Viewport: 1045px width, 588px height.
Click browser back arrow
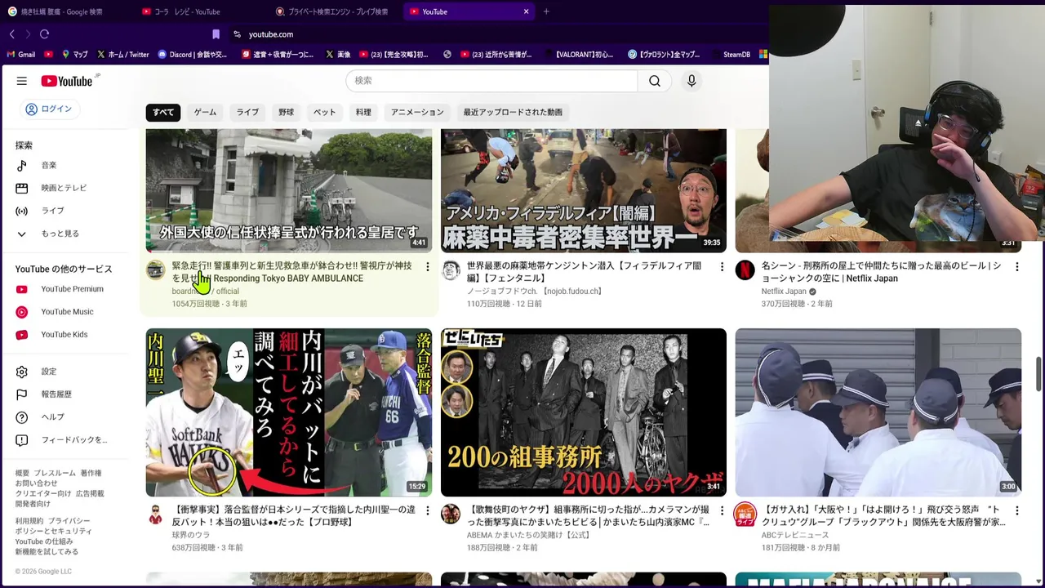click(12, 34)
